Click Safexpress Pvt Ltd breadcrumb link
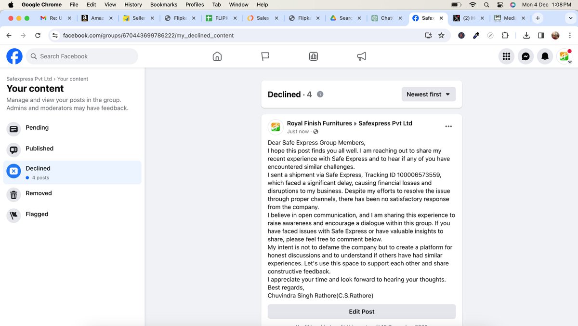This screenshot has height=326, width=578. tap(29, 79)
